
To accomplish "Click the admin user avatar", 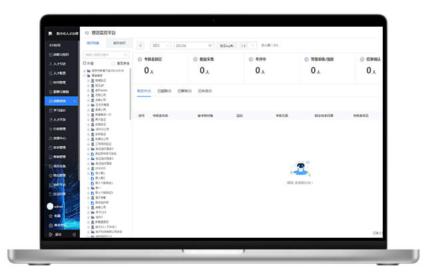I will 50,206.
